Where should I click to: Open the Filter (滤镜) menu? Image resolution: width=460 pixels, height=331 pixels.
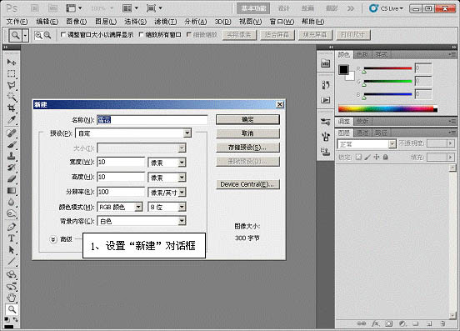(166, 22)
